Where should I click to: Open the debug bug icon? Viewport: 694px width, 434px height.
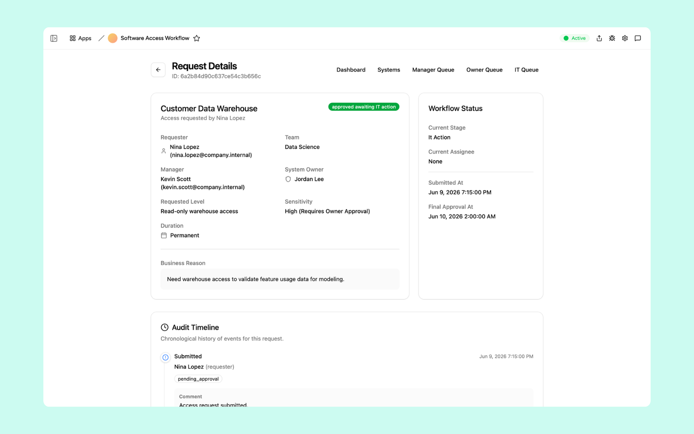pyautogui.click(x=612, y=38)
